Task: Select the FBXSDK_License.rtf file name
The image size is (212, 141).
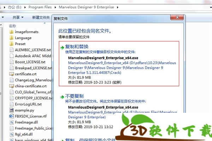Action: [x=31, y=116]
